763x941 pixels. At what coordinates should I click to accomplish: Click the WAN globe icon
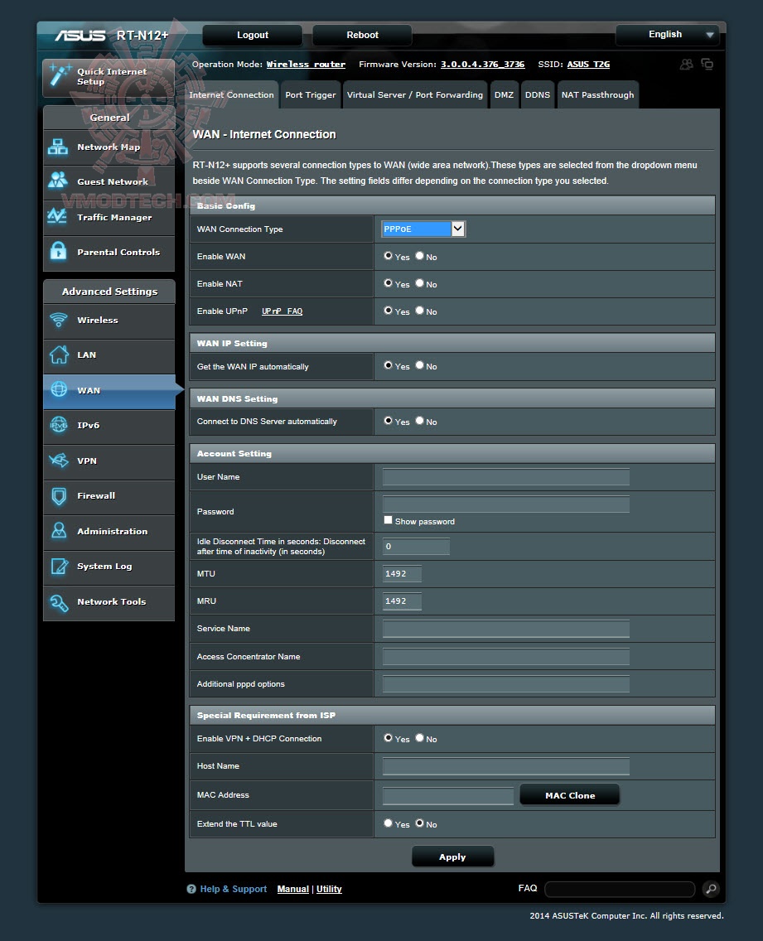click(x=59, y=389)
